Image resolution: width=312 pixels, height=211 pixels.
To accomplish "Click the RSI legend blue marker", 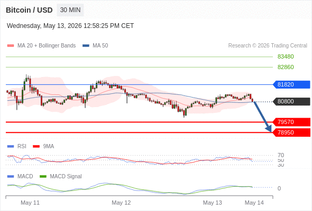I will coord(11,147).
